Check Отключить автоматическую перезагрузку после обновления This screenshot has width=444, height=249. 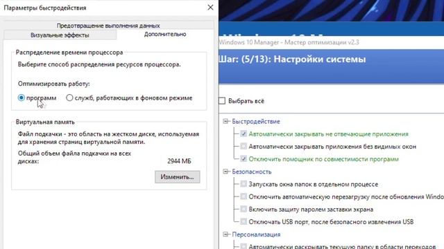click(244, 196)
